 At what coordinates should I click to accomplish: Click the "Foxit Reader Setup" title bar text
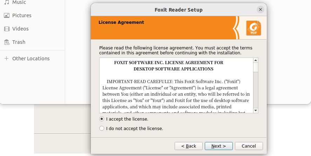point(178,9)
